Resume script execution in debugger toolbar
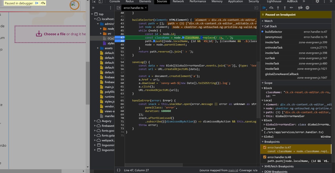 [264, 8]
